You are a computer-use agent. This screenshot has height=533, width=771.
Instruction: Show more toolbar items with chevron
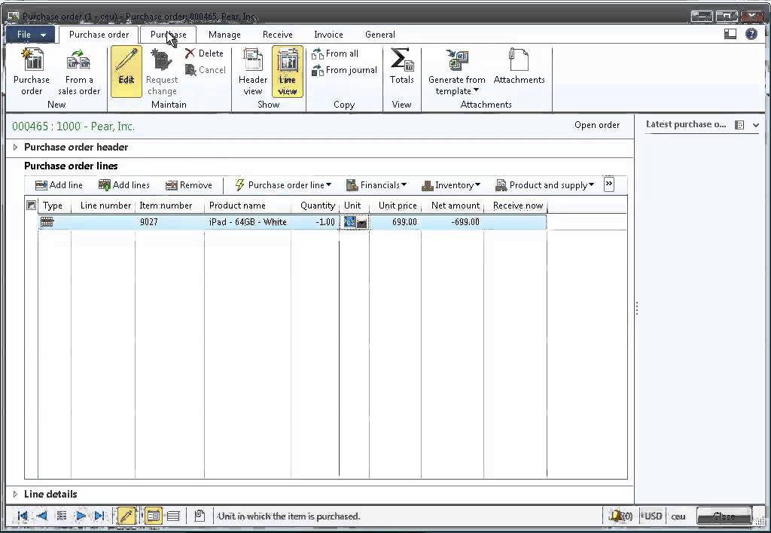coord(608,184)
